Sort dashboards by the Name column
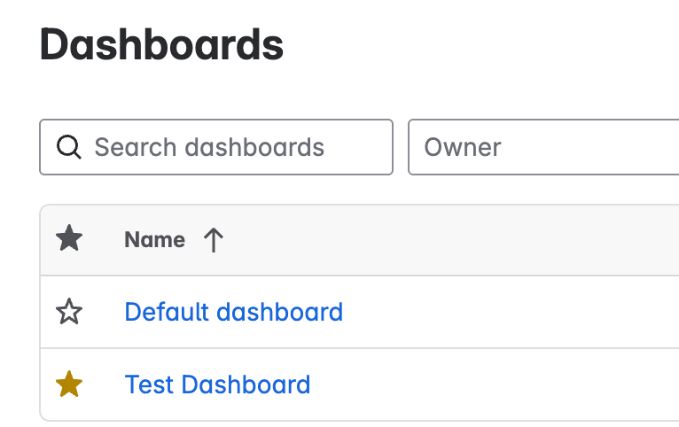This screenshot has height=427, width=679. point(154,239)
